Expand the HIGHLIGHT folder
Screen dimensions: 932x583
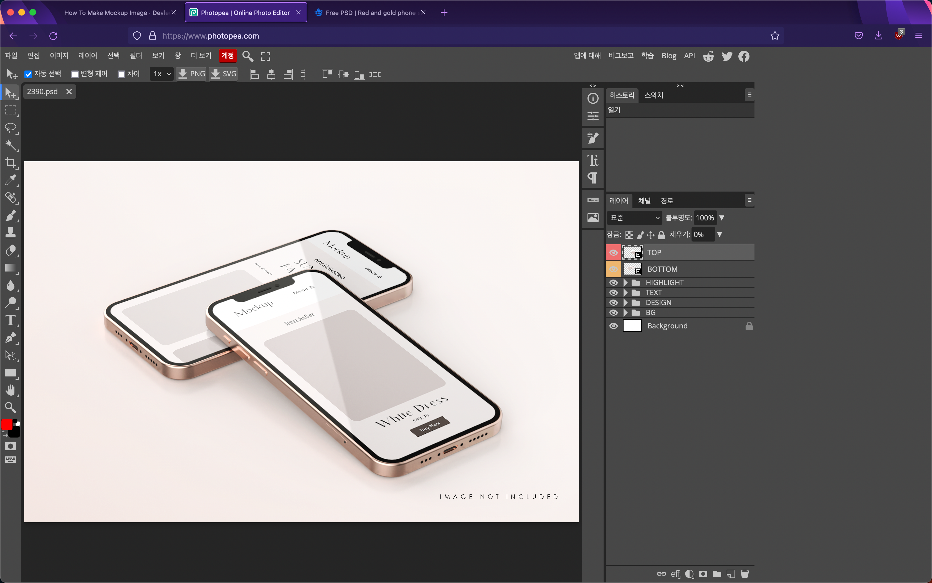coord(625,283)
